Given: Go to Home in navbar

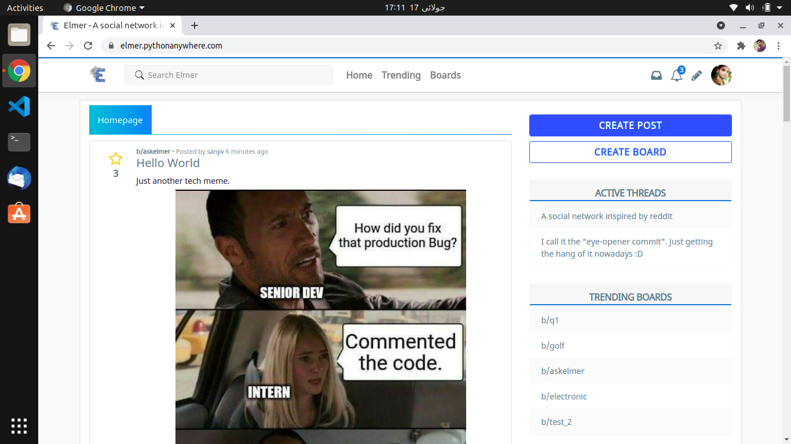Looking at the screenshot, I should [359, 75].
